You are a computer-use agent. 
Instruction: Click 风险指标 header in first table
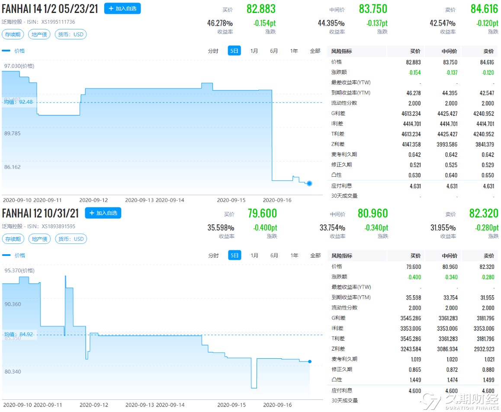[341, 51]
